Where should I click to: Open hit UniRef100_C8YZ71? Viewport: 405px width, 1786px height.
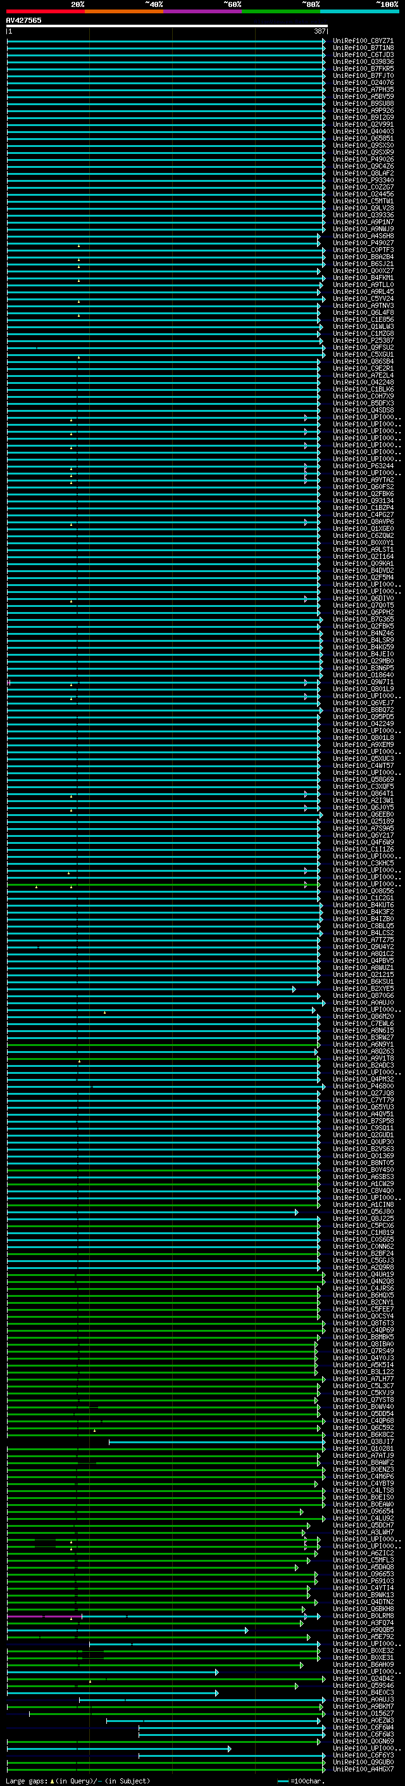point(363,41)
